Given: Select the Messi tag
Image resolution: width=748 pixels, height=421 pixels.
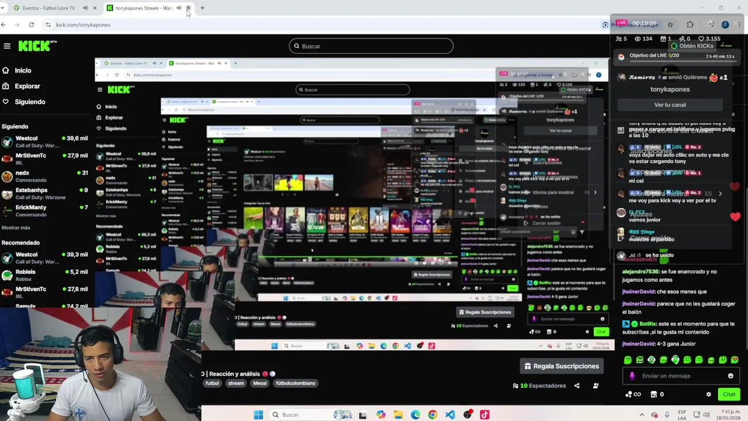Looking at the screenshot, I should (x=260, y=383).
